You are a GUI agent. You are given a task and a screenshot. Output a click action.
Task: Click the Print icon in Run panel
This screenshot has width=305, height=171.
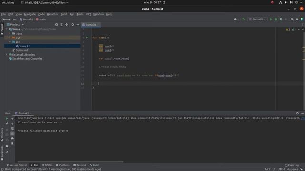(x=12, y=139)
